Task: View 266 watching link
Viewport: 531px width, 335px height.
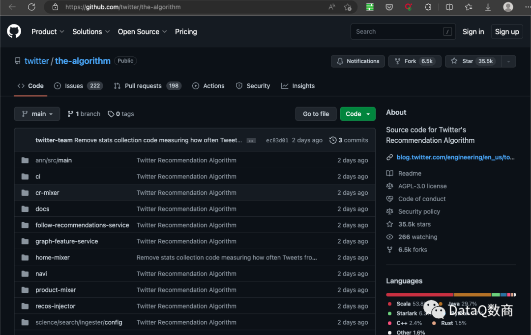Action: coord(412,237)
